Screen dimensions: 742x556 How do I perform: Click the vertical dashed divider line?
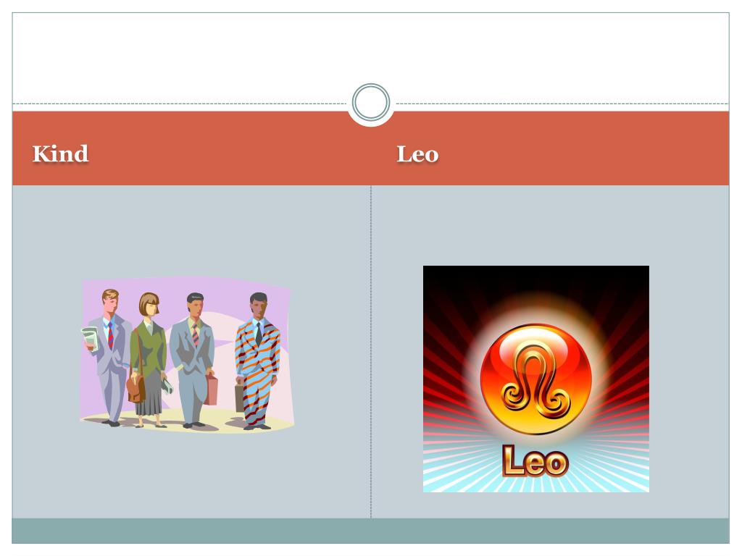[371, 352]
